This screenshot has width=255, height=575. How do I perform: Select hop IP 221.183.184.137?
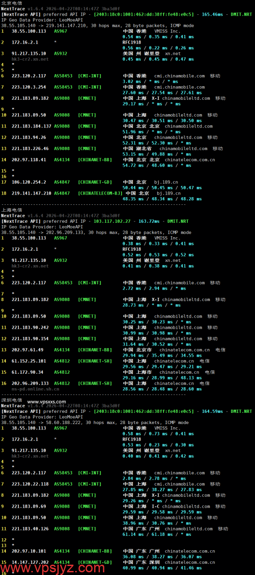[x=31, y=127]
